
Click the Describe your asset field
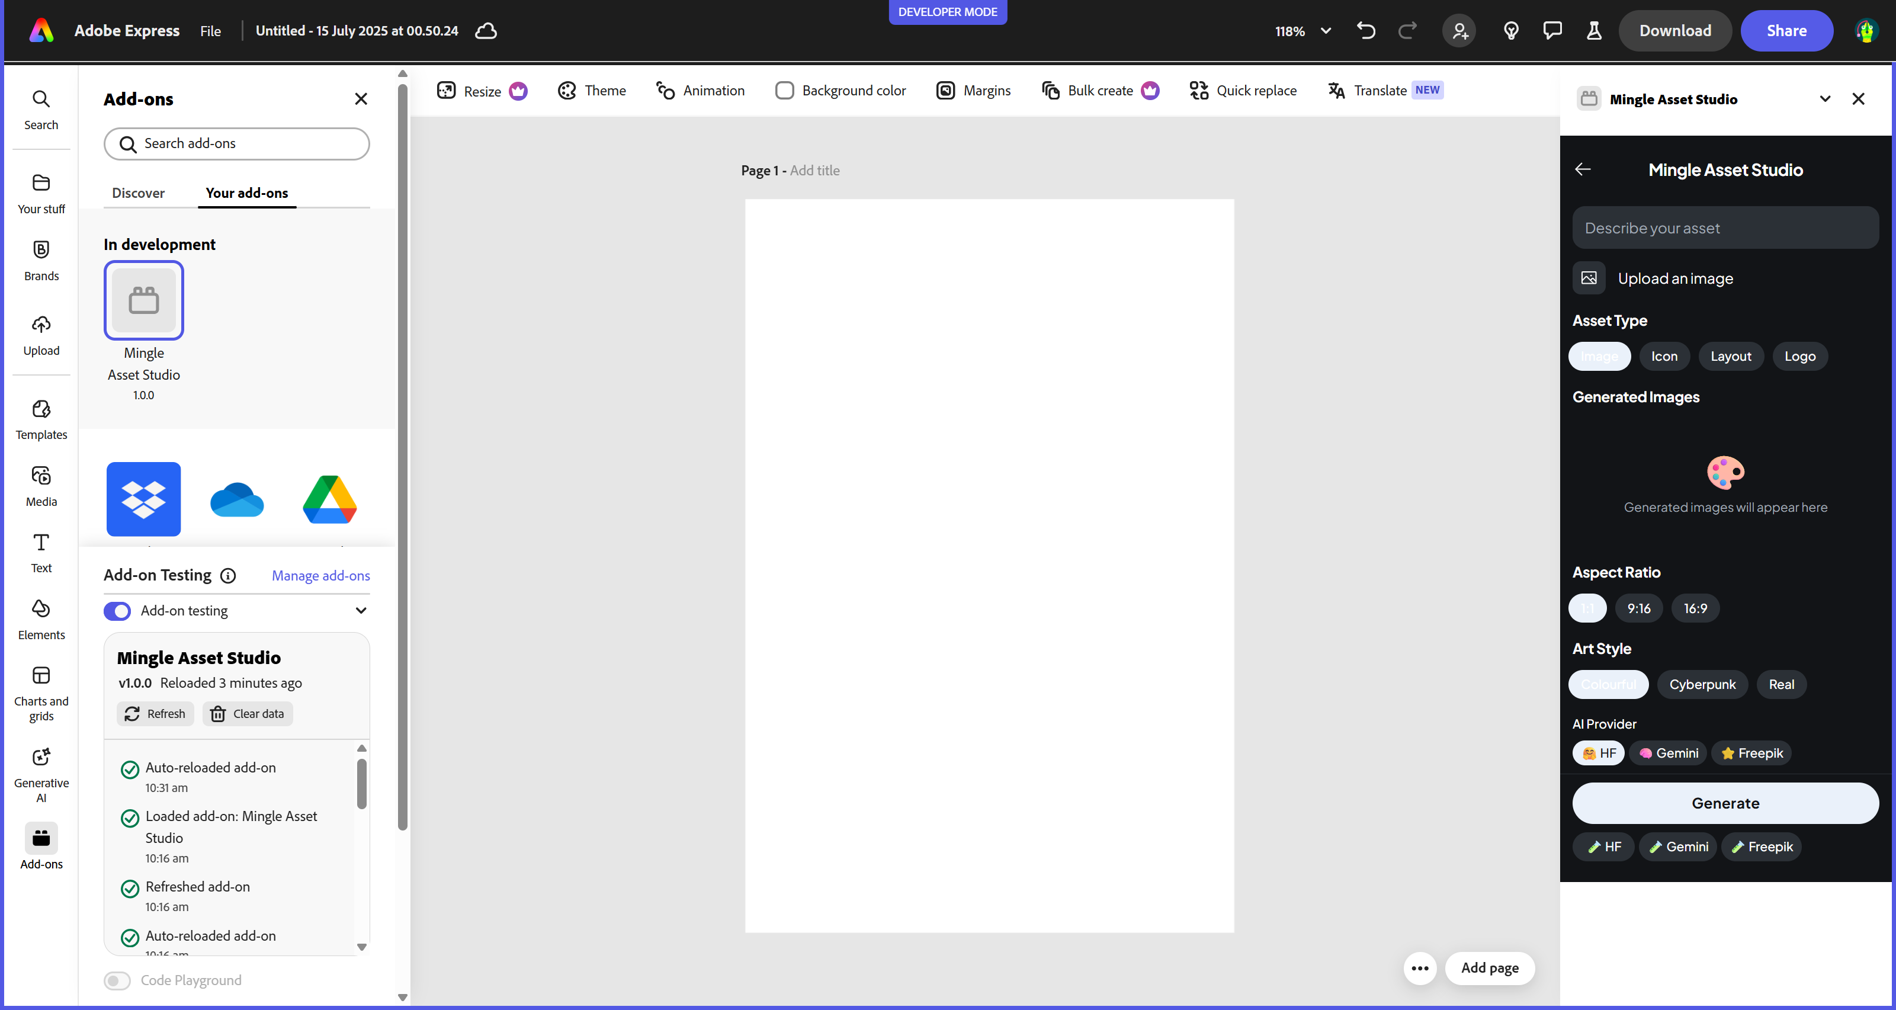(1724, 228)
